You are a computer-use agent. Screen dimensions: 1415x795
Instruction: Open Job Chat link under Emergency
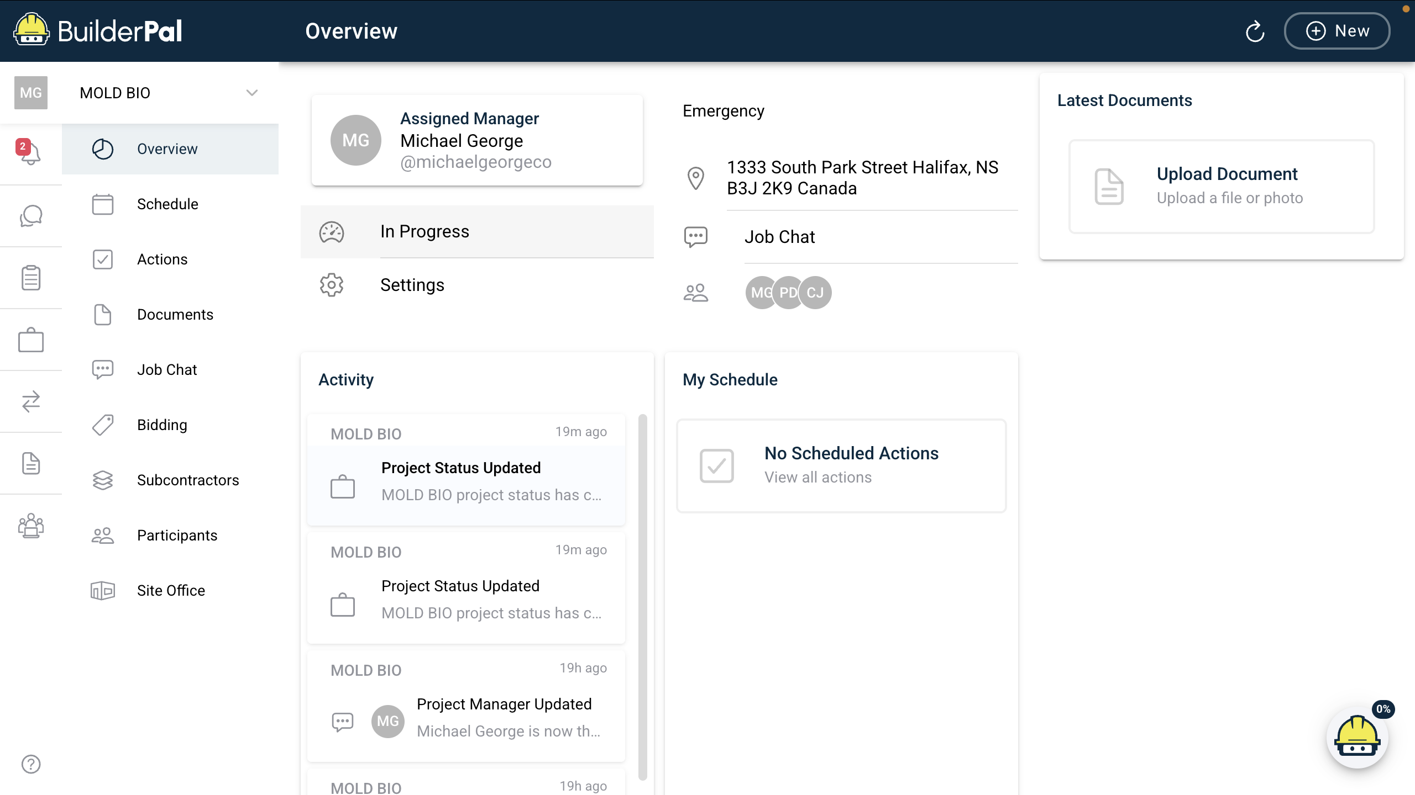[779, 237]
